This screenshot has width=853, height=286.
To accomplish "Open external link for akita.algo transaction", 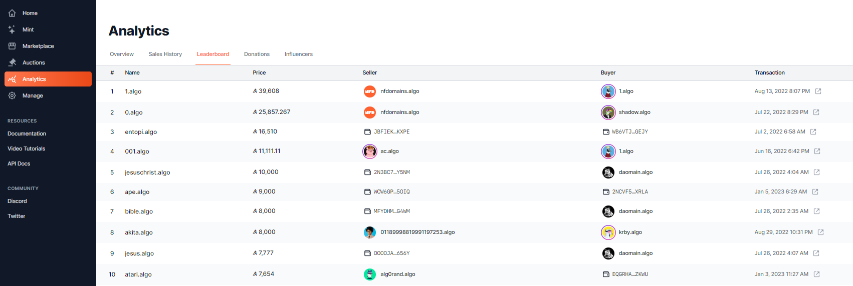I will point(820,232).
